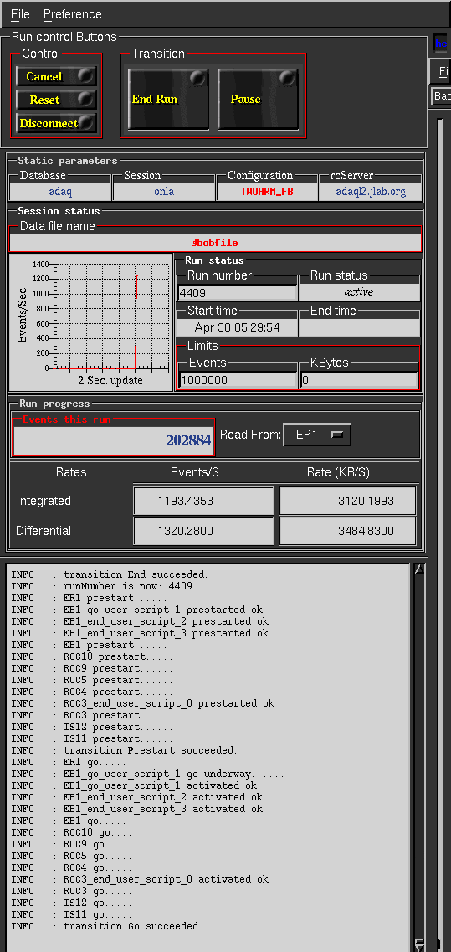
Task: Click the Cancel control button
Action: click(x=56, y=76)
